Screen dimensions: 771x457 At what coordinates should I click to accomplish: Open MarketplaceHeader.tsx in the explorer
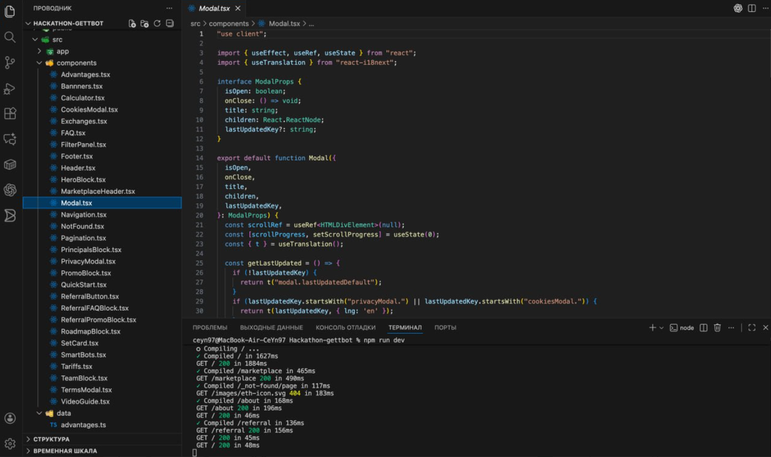tap(98, 192)
